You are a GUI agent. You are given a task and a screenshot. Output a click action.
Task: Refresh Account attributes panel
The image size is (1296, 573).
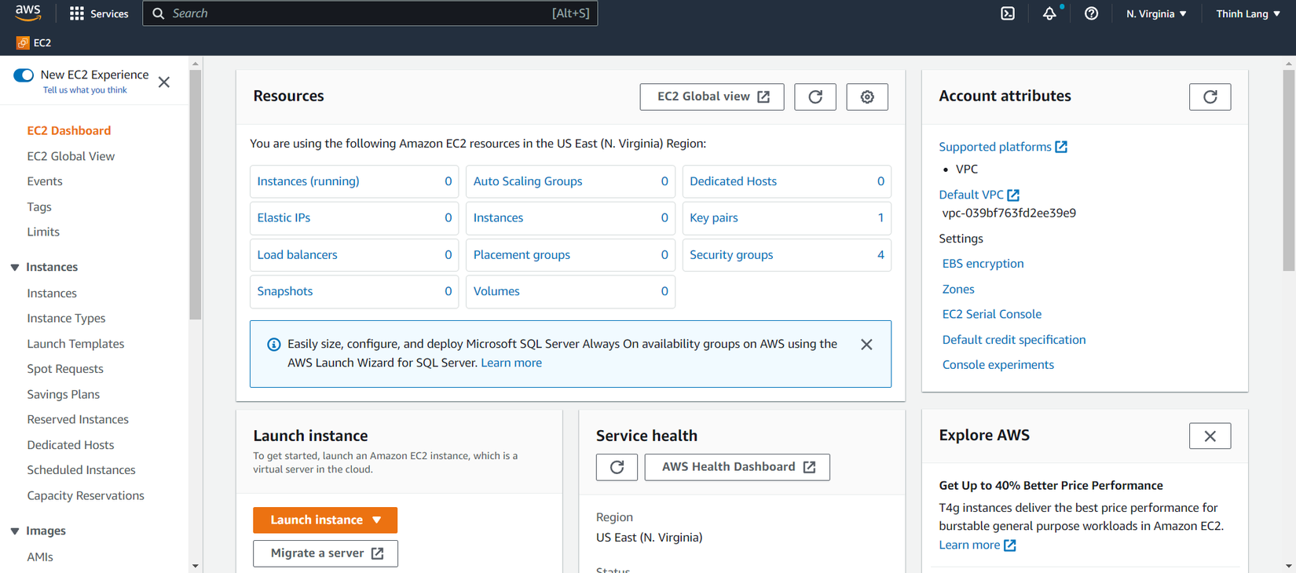[1210, 97]
